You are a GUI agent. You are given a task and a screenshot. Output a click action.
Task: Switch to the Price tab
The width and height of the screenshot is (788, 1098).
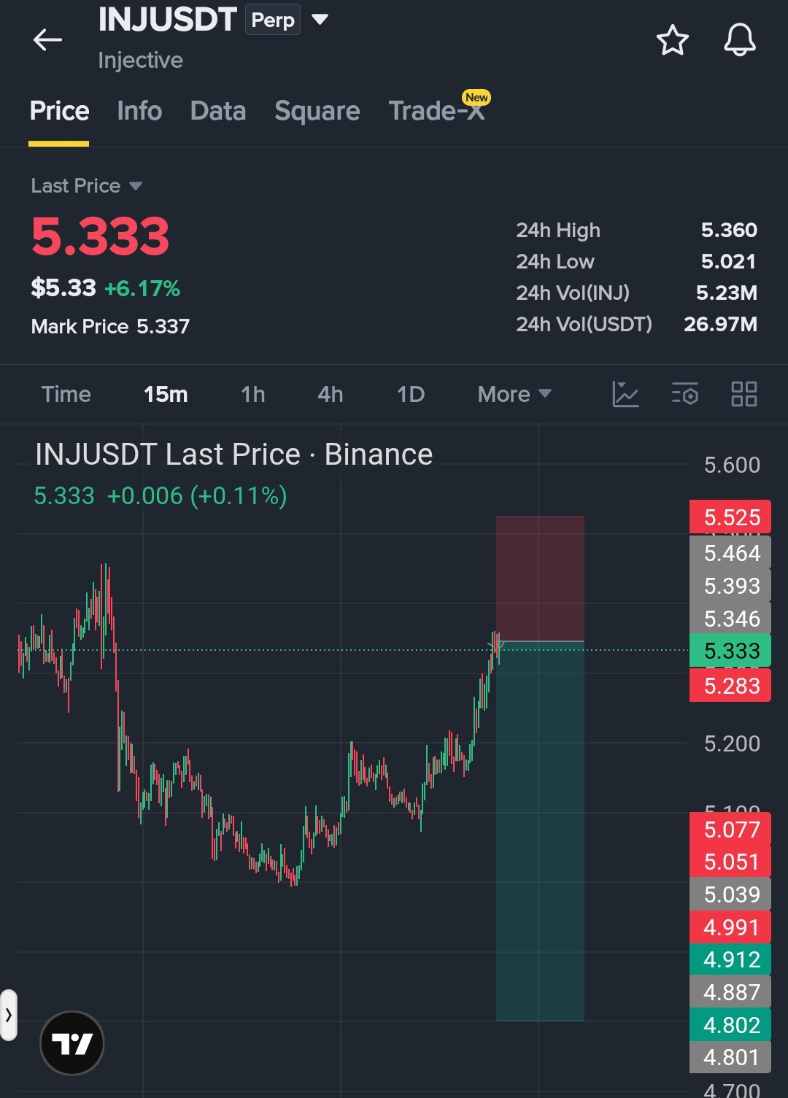(59, 111)
